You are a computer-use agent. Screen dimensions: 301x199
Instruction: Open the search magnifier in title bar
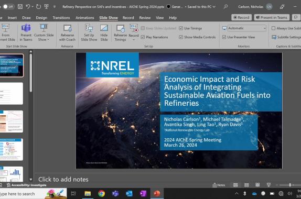point(225,7)
